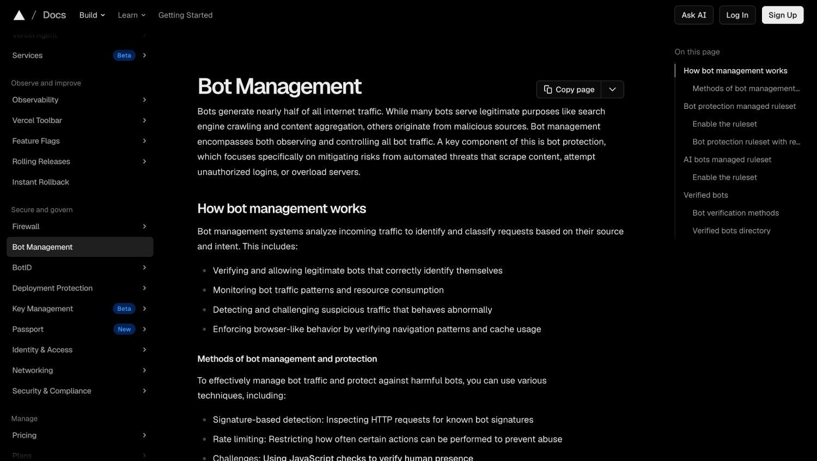Viewport: 817px width, 461px height.
Task: Click the New badge beside Passport
Action: tap(124, 329)
